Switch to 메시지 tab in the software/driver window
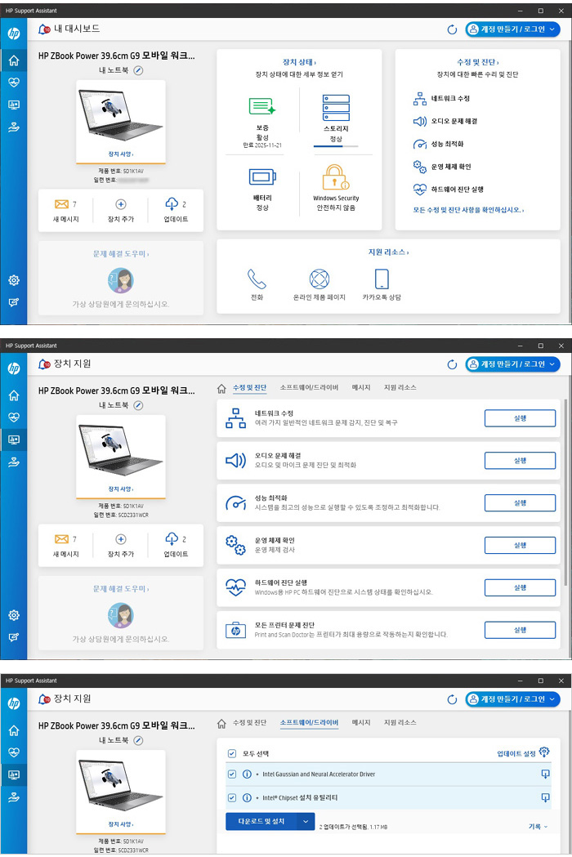Viewport: 572px width, 857px height. (361, 722)
